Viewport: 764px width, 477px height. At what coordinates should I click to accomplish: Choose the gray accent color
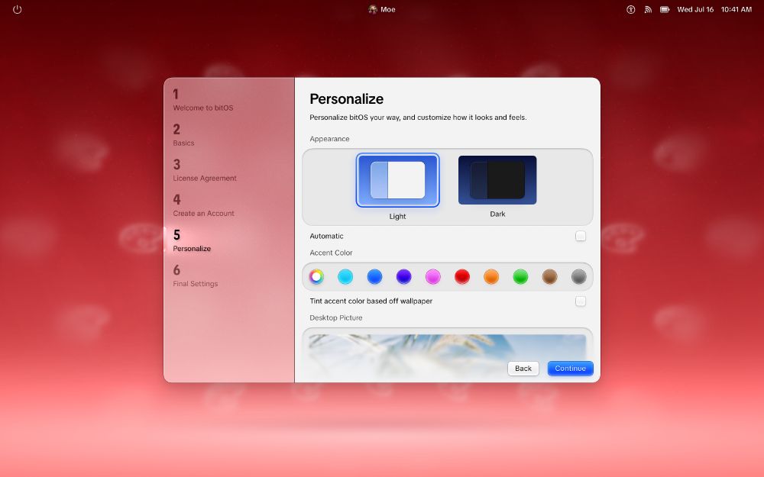tap(579, 276)
